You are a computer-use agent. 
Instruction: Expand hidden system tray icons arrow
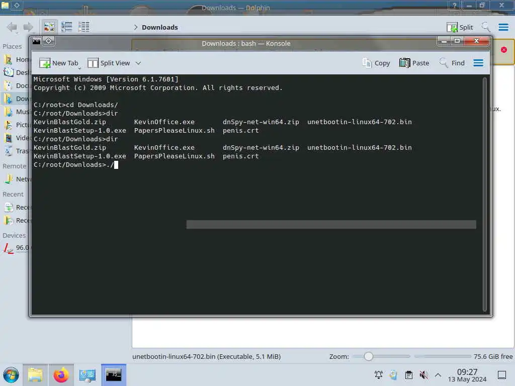438,375
